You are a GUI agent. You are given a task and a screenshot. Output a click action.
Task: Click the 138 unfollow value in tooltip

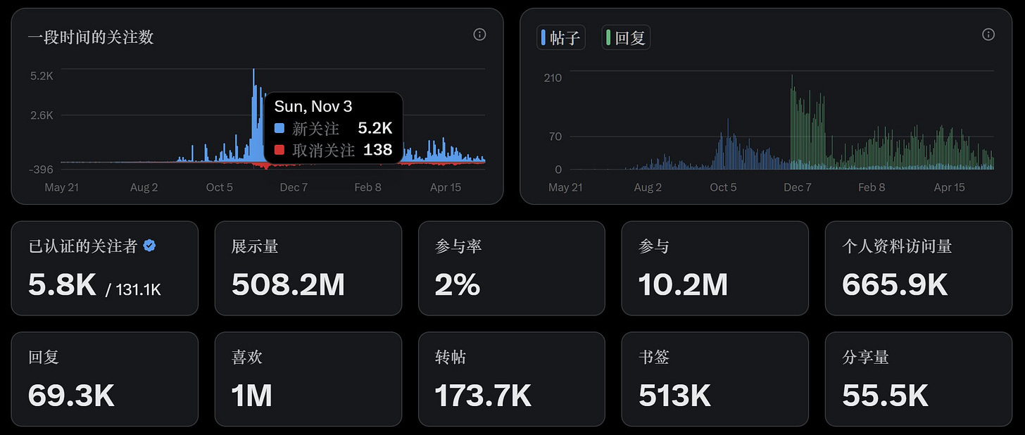click(x=378, y=149)
